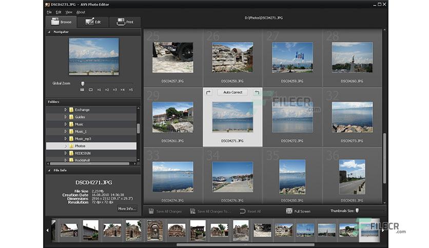
Task: Click the navigator preview image
Action: [94, 56]
